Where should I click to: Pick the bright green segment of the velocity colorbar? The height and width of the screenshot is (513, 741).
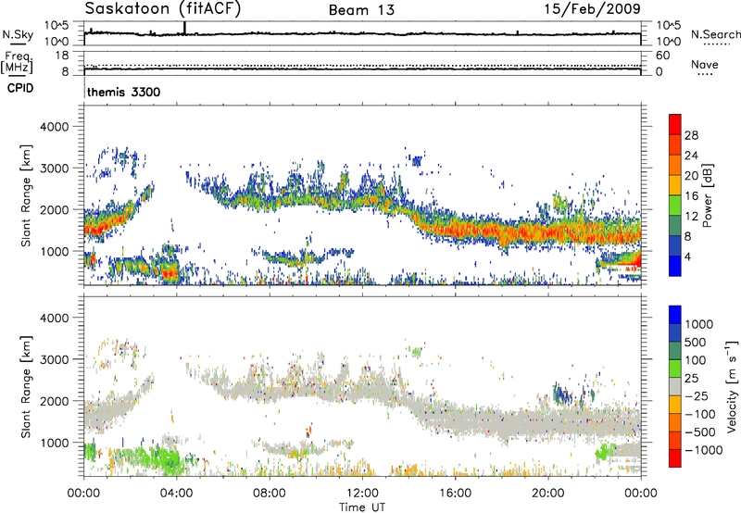coord(675,369)
